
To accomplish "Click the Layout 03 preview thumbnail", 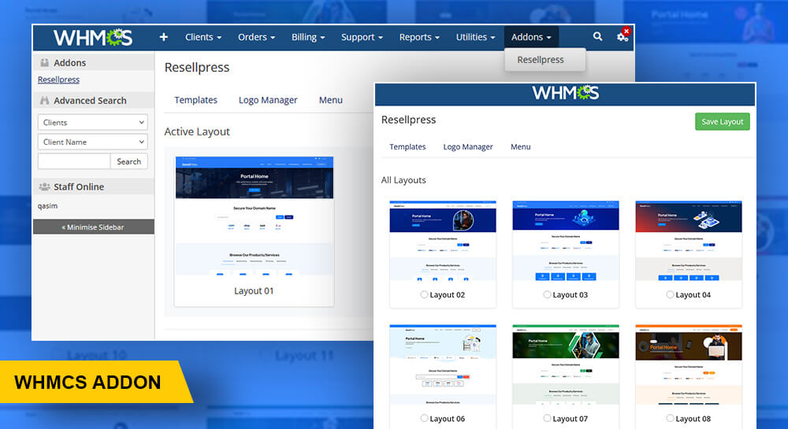I will pos(565,241).
